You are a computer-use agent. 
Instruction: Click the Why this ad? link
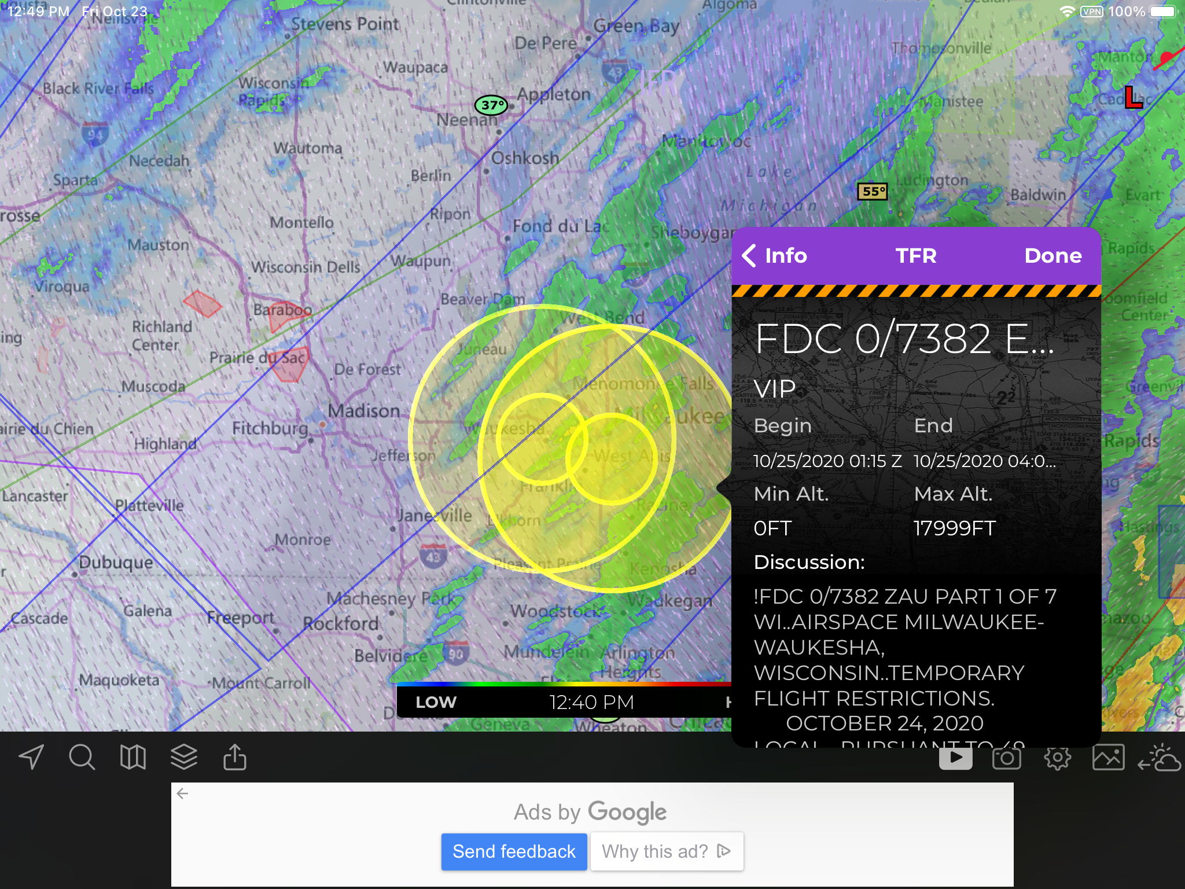pyautogui.click(x=667, y=851)
